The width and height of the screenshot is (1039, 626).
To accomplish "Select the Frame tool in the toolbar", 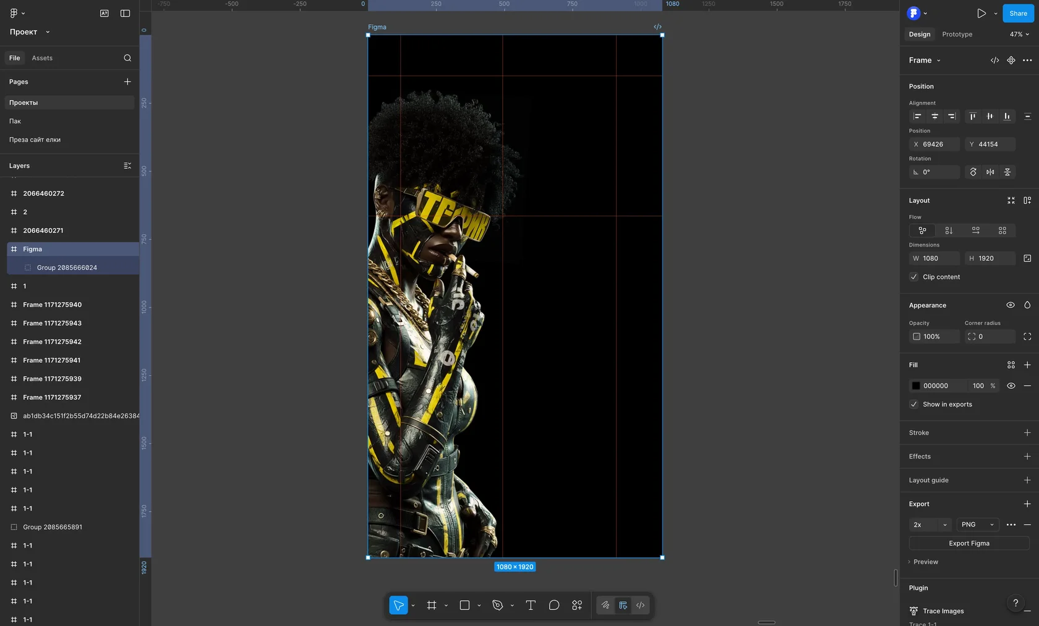I will [x=432, y=606].
